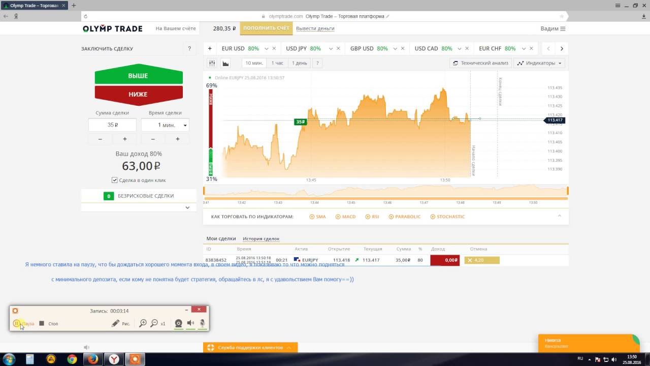Viewport: 650px width, 366px height.
Task: Close the USD CAD asset tab
Action: point(467,48)
